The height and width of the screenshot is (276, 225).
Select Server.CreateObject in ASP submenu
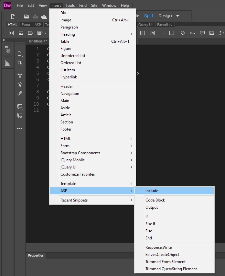click(174, 255)
